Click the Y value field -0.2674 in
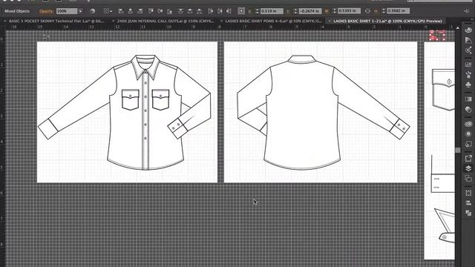This screenshot has height=267, width=475. coord(310,11)
